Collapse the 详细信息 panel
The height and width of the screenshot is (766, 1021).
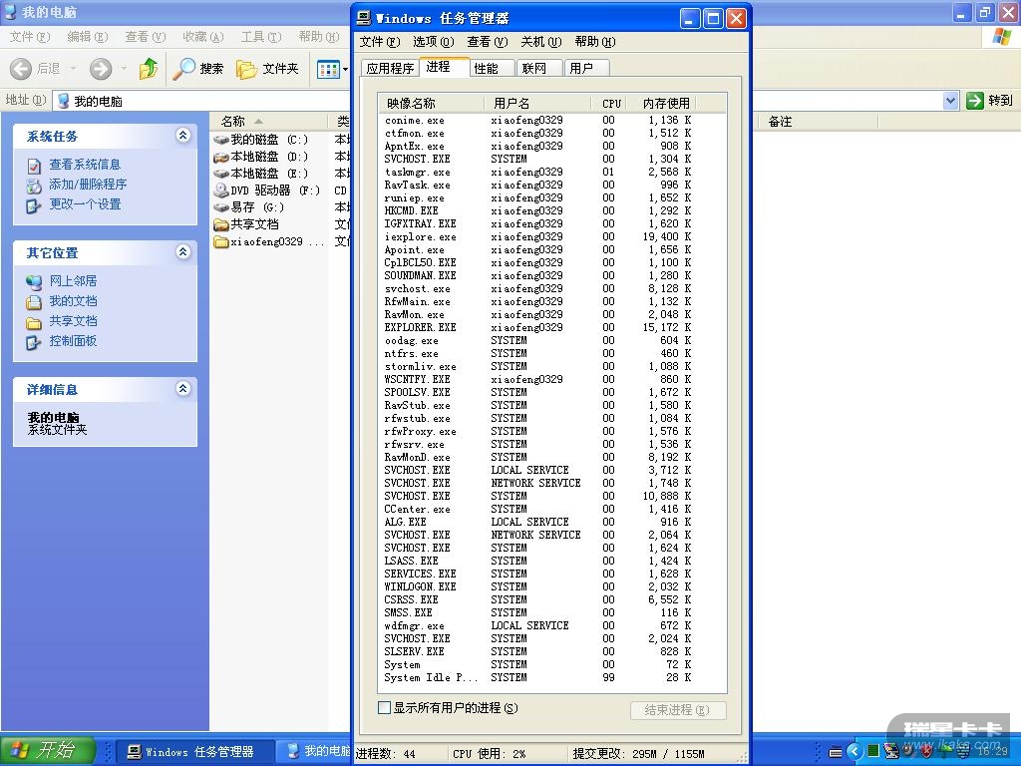[183, 388]
